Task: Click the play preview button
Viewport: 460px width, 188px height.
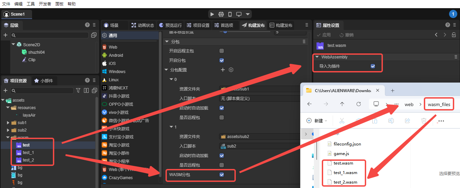Action: [x=212, y=14]
